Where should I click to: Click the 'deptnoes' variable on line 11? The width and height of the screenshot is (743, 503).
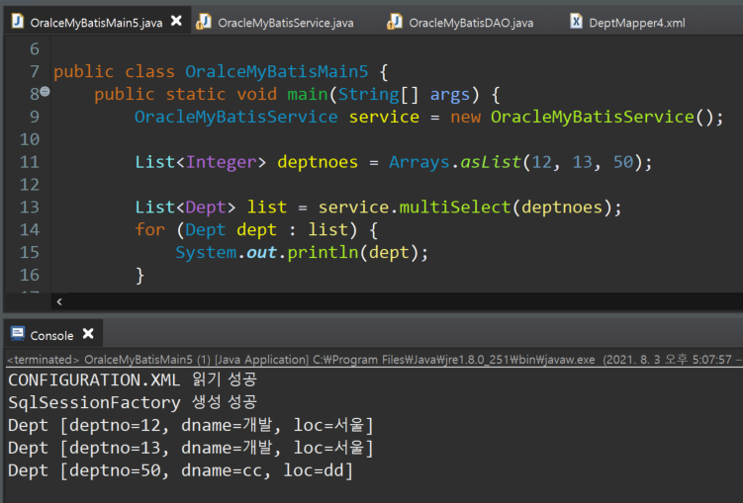[x=318, y=162]
